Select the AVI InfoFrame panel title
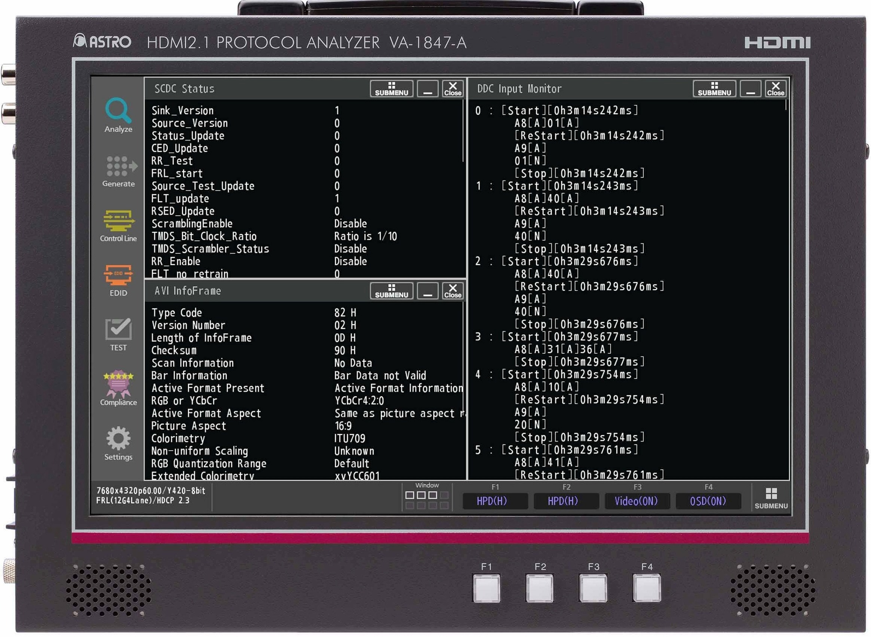 pyautogui.click(x=188, y=291)
